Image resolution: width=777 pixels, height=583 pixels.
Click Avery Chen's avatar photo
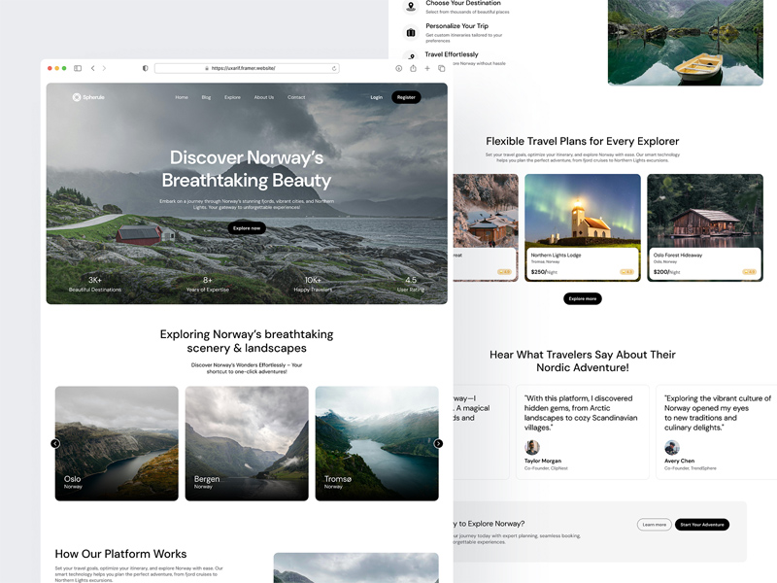coord(672,447)
